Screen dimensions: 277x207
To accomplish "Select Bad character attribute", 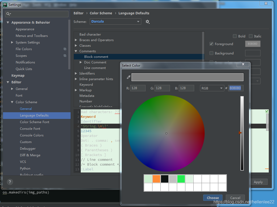I will [x=90, y=34].
